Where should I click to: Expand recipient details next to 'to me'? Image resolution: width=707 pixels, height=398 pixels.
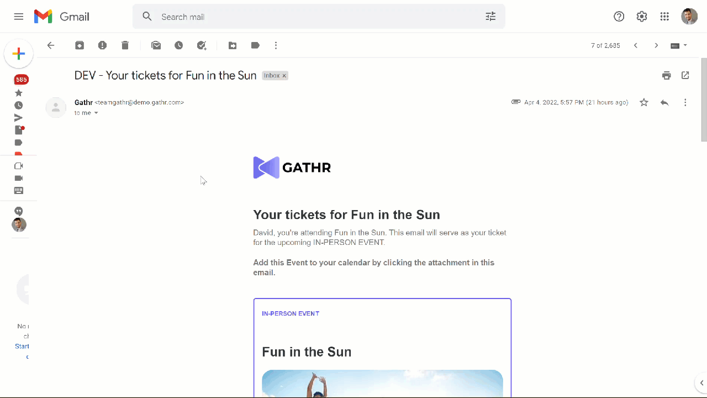coord(96,113)
